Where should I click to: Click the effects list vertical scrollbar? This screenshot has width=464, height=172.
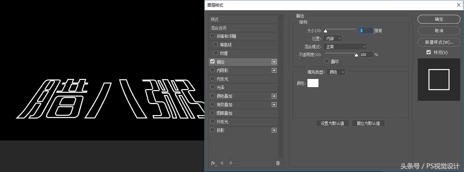[281, 87]
